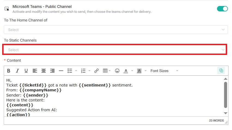
Task: Align text to the left
Action: tap(35, 71)
